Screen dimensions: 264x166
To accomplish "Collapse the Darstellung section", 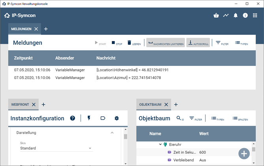I will click(112, 133).
